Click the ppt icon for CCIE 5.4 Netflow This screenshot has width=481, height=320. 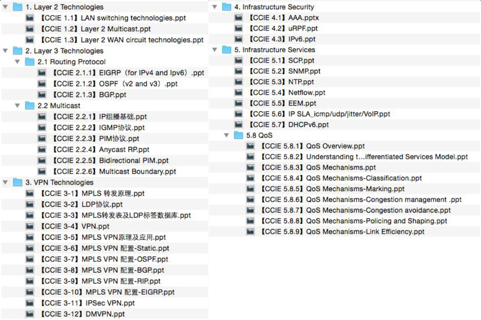(x=239, y=92)
